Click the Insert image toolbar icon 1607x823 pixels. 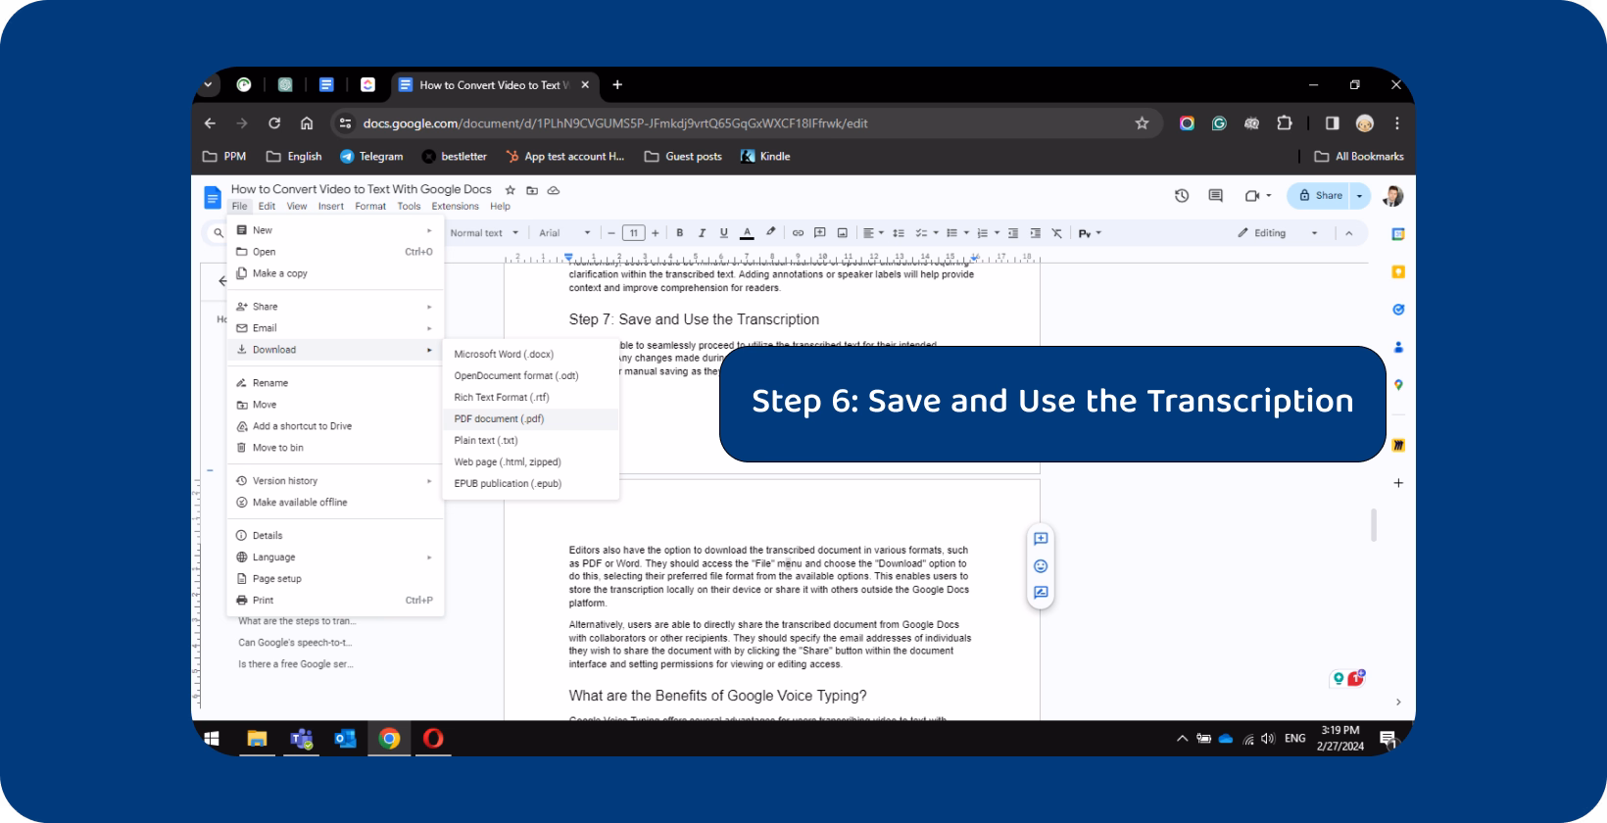(842, 233)
